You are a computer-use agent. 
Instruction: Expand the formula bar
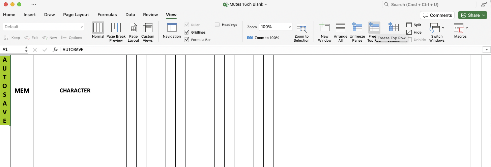tap(487, 49)
